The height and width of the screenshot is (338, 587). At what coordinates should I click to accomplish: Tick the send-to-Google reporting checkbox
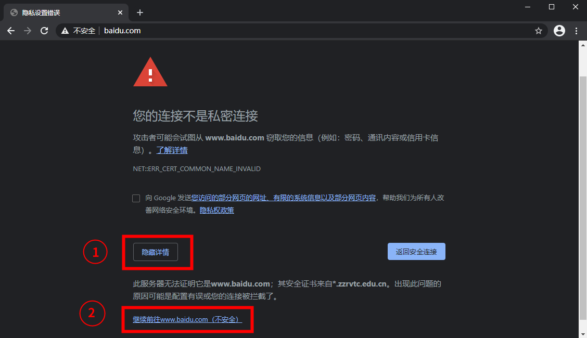tap(136, 198)
